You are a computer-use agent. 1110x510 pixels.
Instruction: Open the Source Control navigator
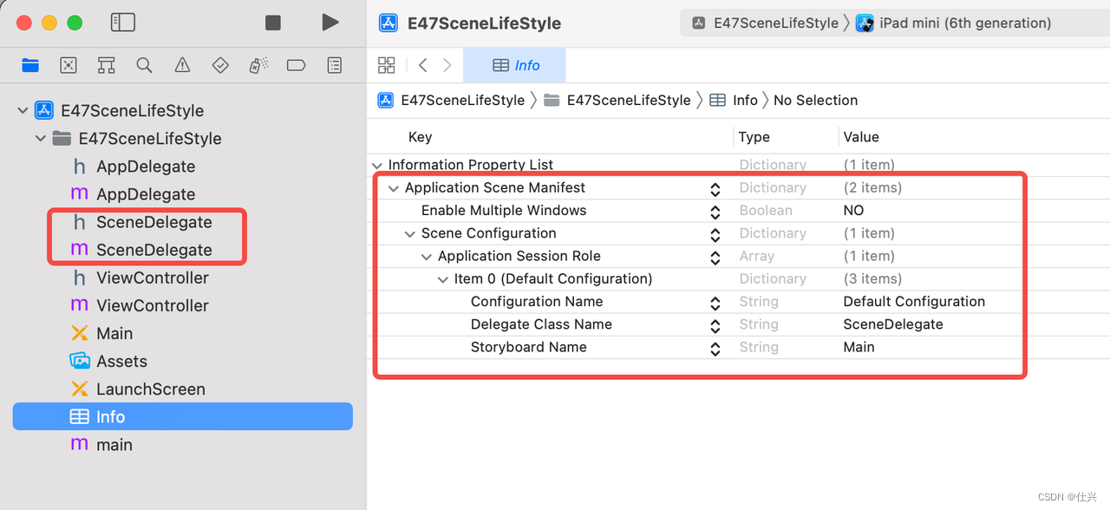click(x=69, y=65)
